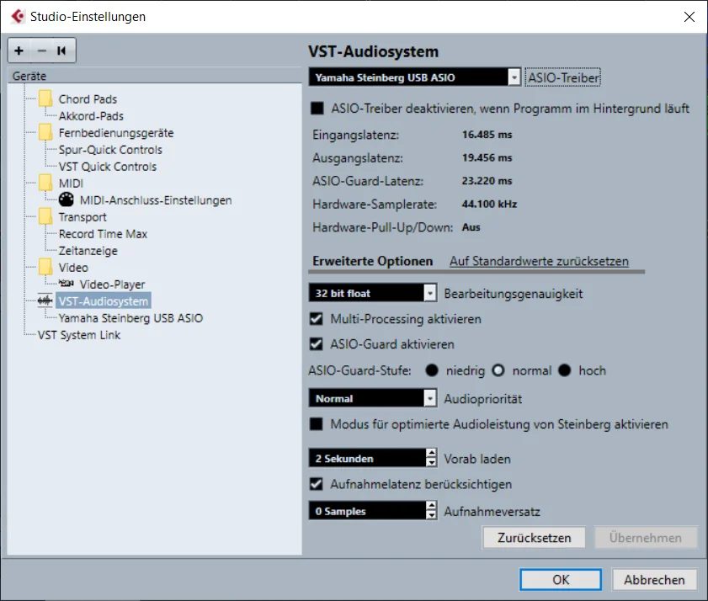Click the MIDI folder icon
The height and width of the screenshot is (601, 708).
45,183
